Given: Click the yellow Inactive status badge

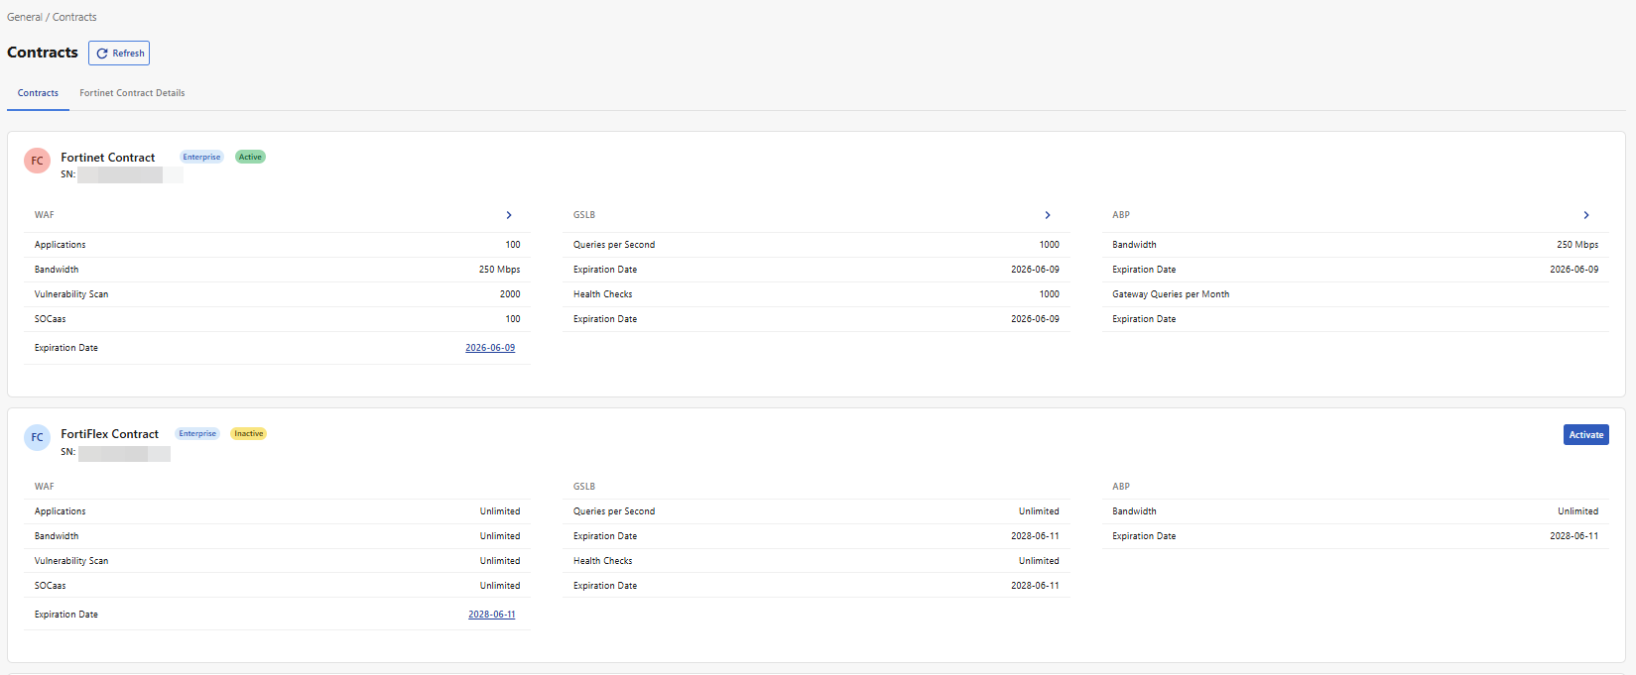Looking at the screenshot, I should 248,433.
